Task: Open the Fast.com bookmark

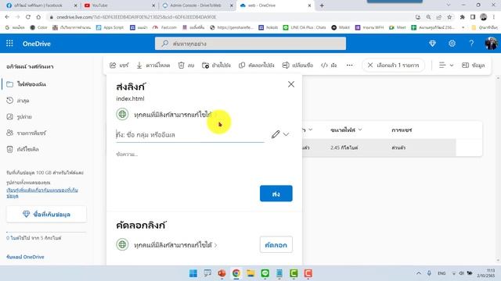Action: click(164, 27)
